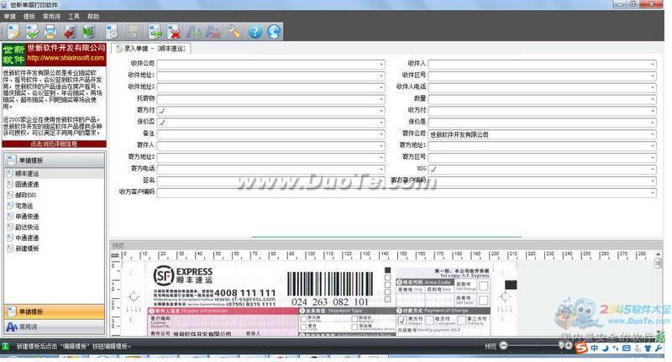Select the 邮政EMS template

26,195
